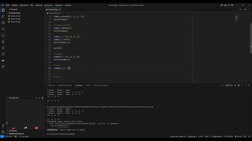Click the line and column status bar item

(178, 137)
